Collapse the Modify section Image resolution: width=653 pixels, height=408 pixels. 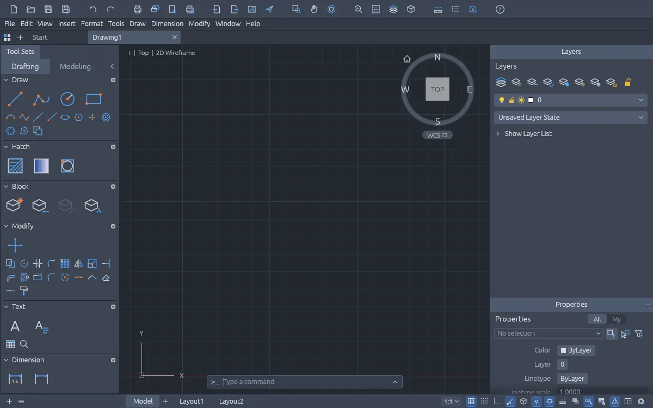7,226
